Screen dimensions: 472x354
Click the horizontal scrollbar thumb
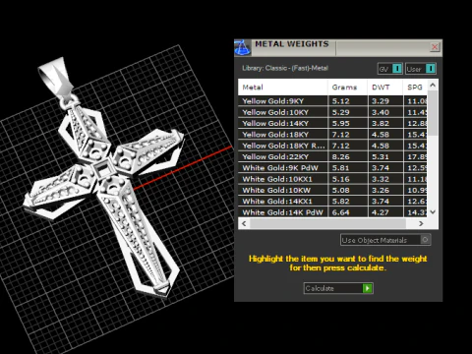coord(327,223)
